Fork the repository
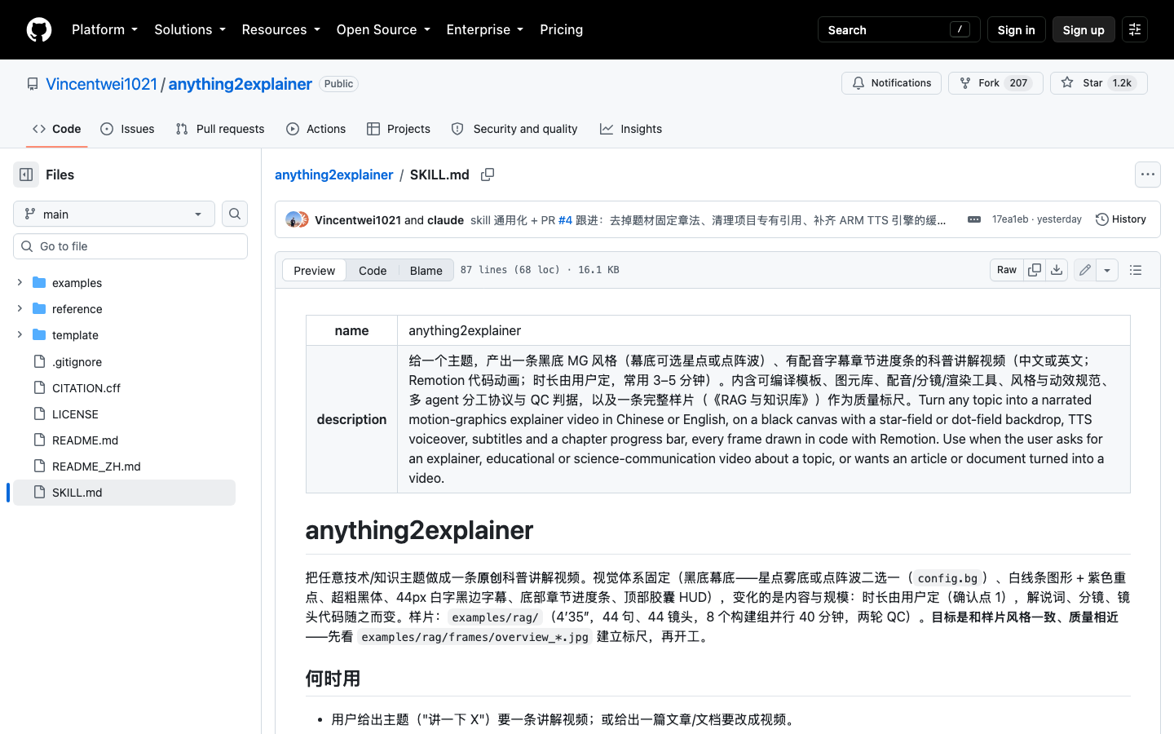Viewport: 1174px width, 734px height. pos(995,83)
